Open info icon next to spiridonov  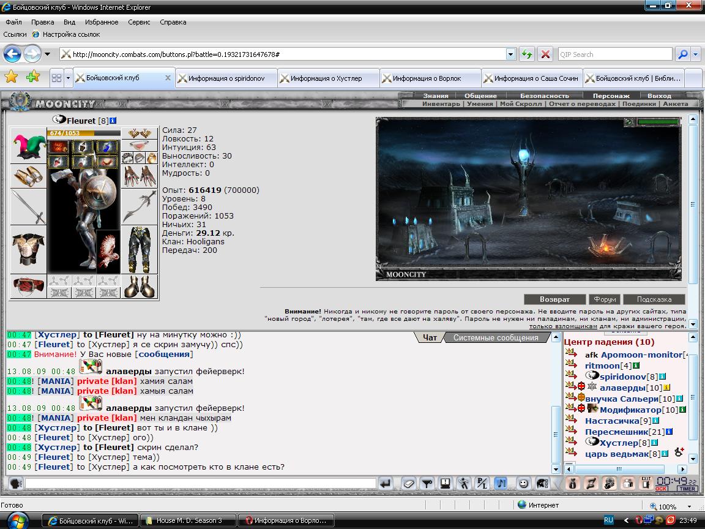(662, 377)
